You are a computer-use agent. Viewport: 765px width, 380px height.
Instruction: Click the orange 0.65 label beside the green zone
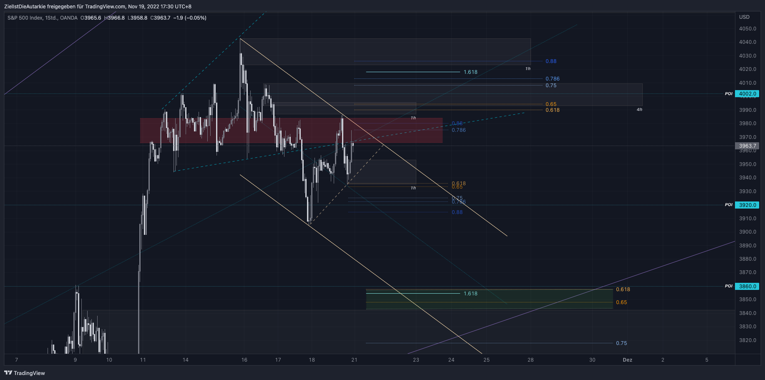[x=622, y=302]
